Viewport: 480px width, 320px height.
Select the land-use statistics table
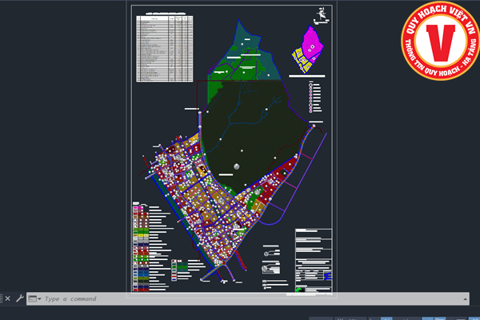[165, 48]
